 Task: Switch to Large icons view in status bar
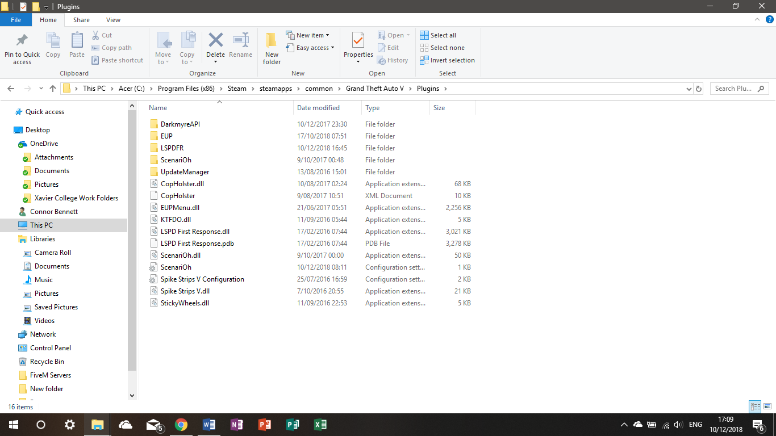pos(767,406)
